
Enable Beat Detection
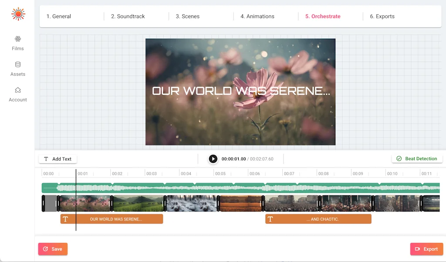417,158
